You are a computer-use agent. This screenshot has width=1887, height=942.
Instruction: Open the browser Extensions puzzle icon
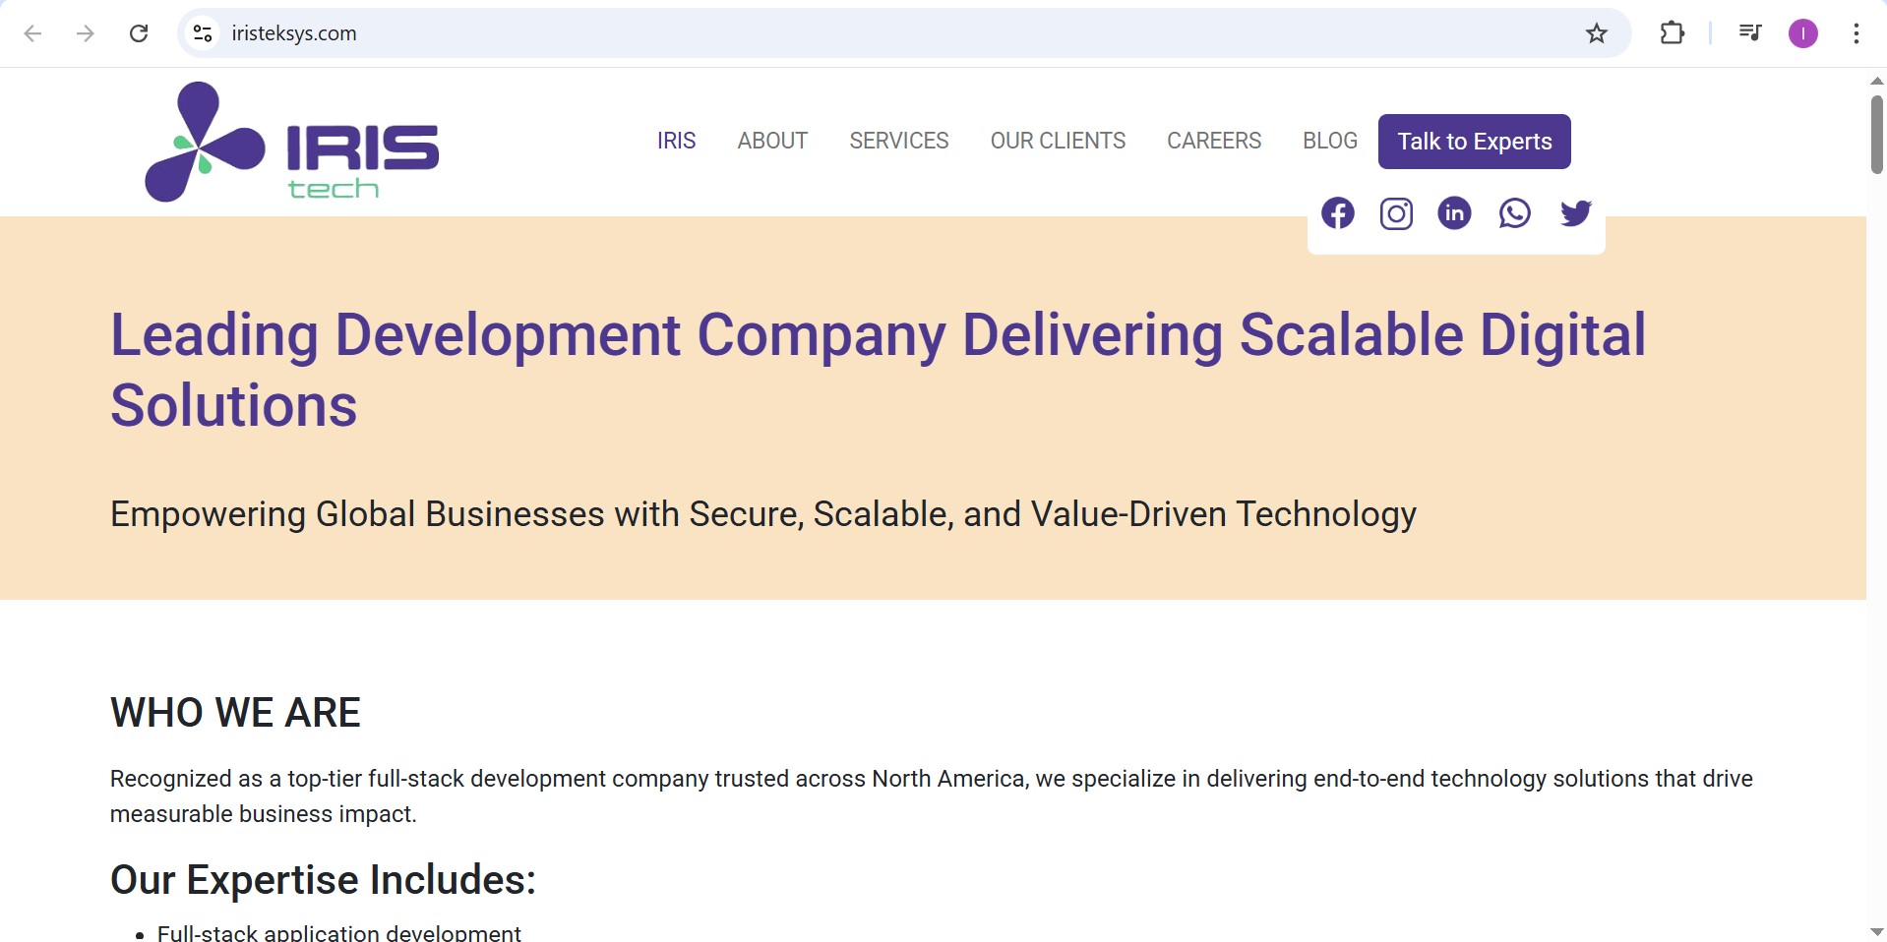coord(1672,33)
